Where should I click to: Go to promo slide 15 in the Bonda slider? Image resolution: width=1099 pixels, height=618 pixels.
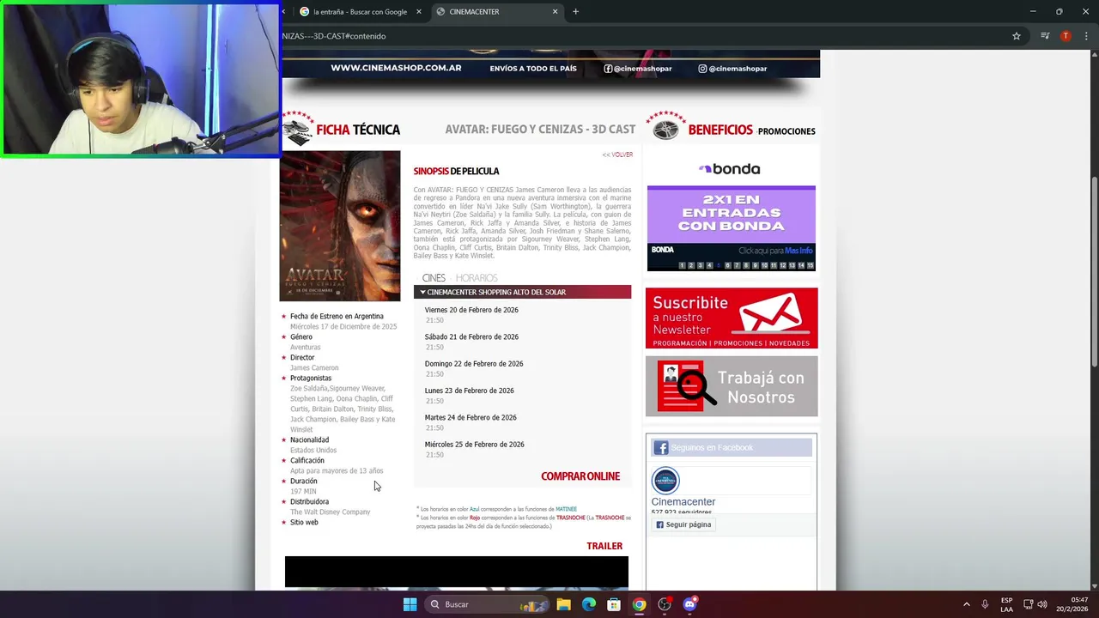pos(810,266)
